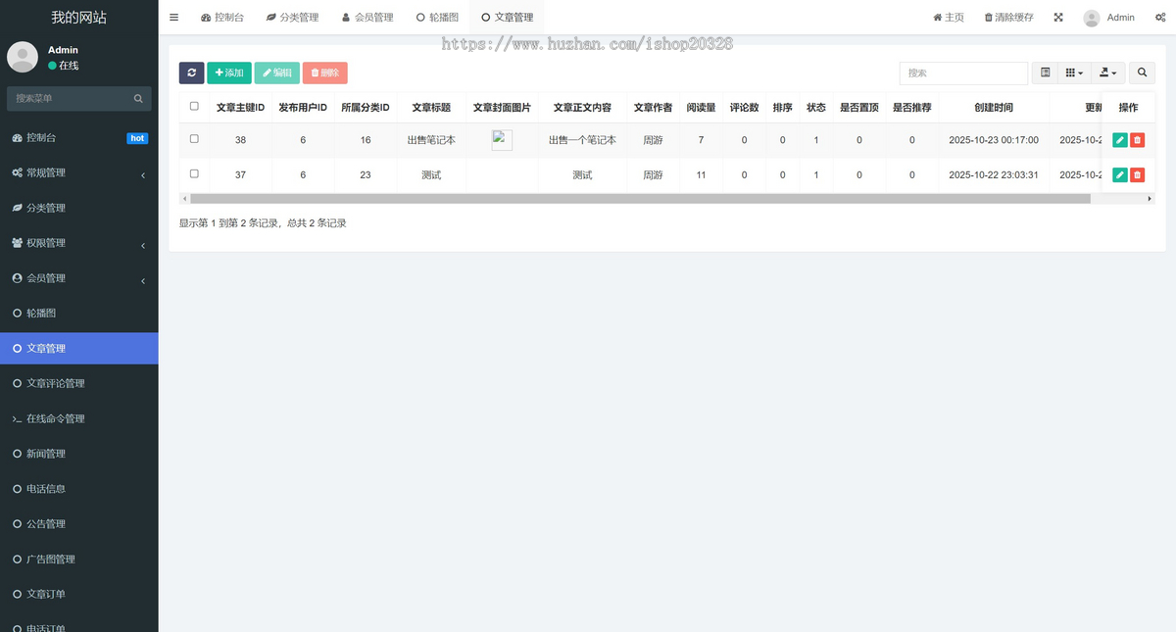Open the export data dropdown

point(1108,73)
